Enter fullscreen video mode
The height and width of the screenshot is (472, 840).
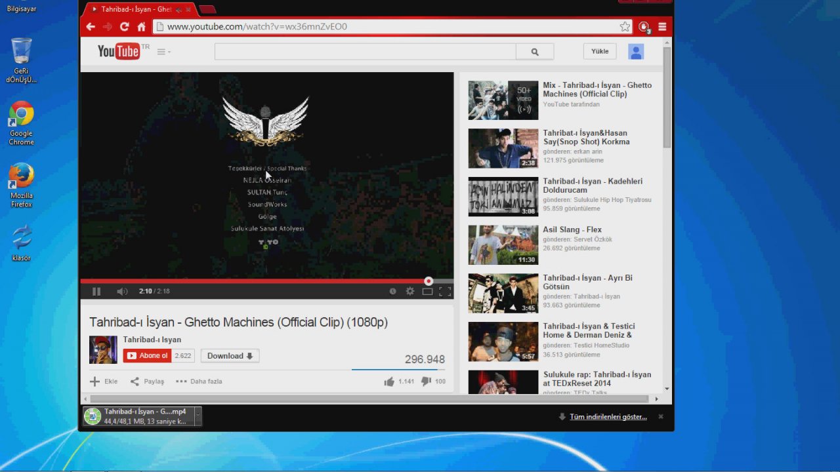pos(445,291)
